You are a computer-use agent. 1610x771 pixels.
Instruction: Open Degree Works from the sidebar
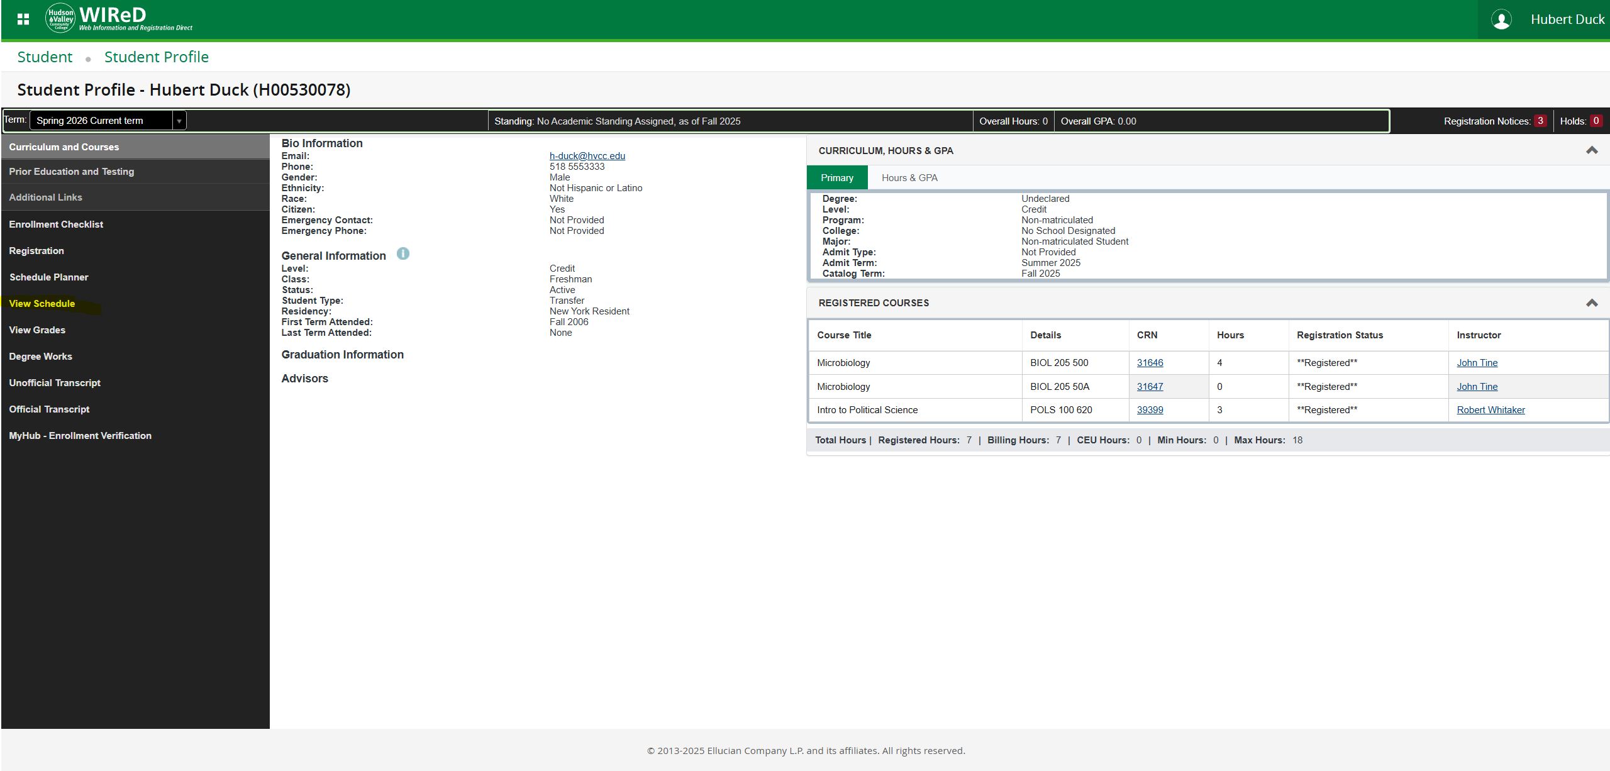pyautogui.click(x=40, y=357)
